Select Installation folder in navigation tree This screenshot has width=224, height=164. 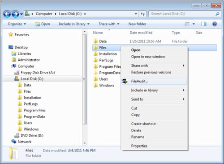point(29,98)
